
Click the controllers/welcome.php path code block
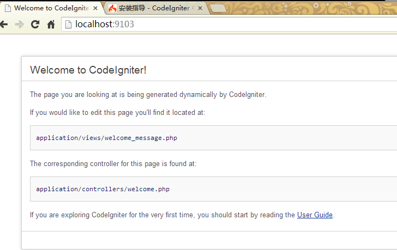tap(103, 189)
